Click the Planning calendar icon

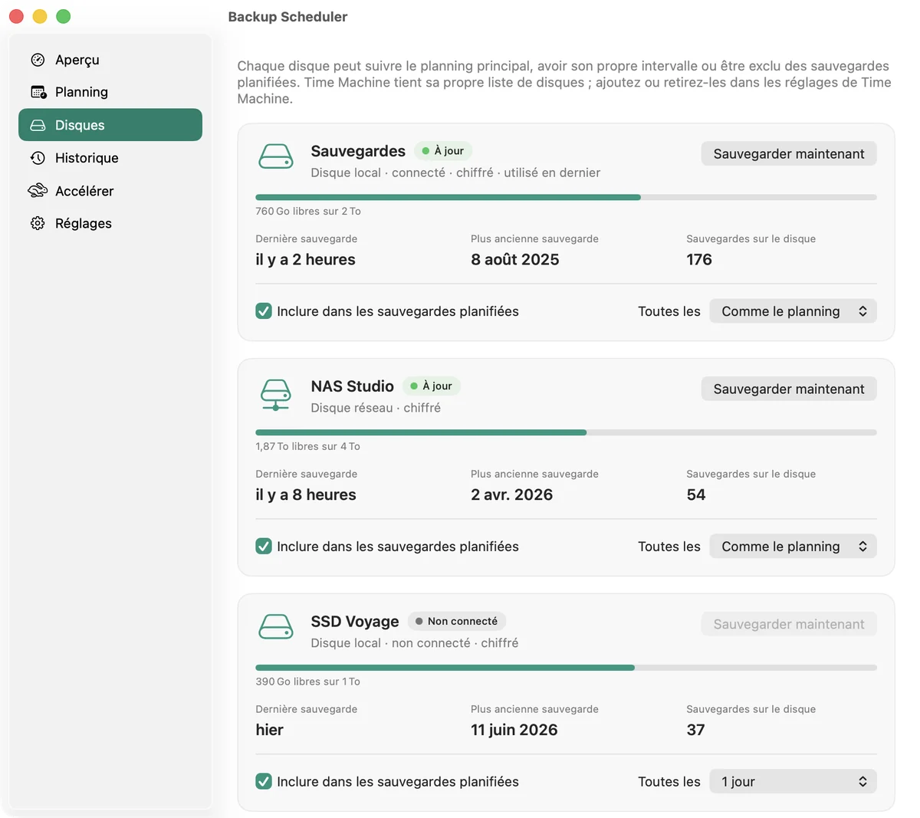coord(38,92)
